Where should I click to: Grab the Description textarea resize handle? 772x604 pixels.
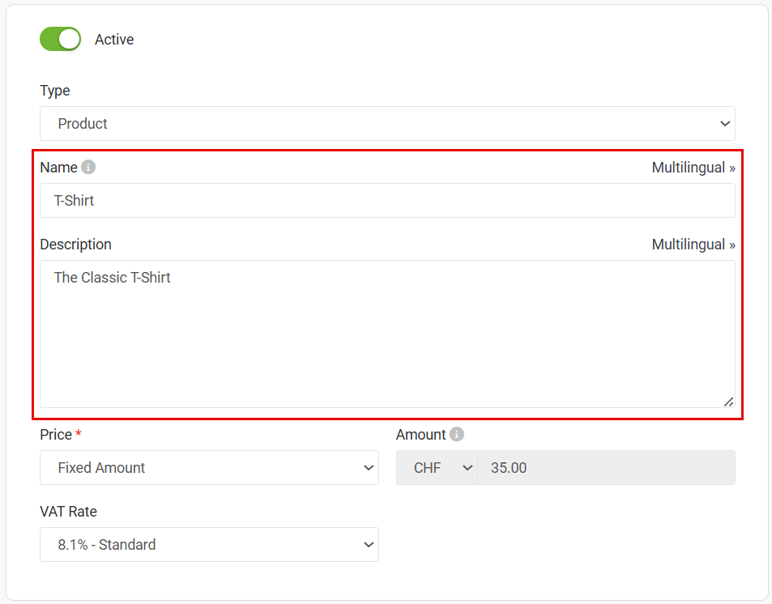728,401
